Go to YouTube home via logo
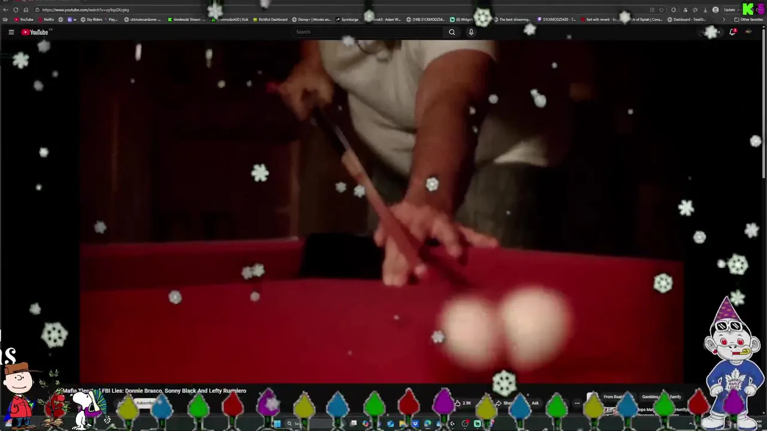Image resolution: width=767 pixels, height=431 pixels. pyautogui.click(x=35, y=32)
